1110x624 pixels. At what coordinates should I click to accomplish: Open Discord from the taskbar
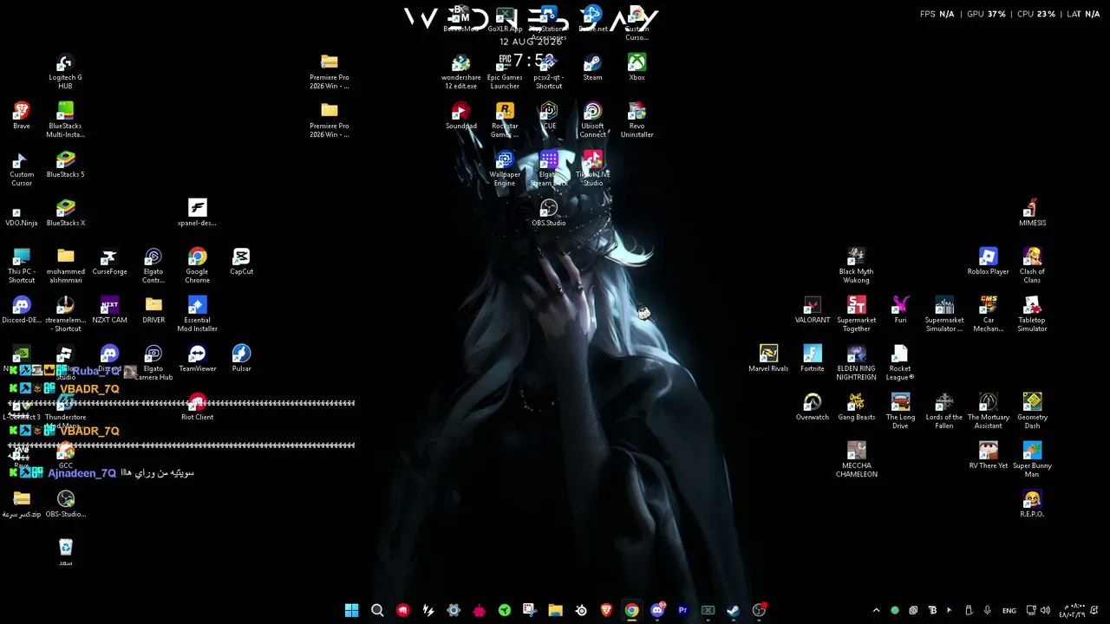[657, 610]
